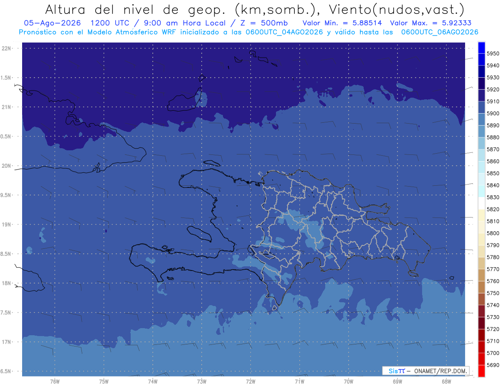Pick the bright red swatch below the 5690 label
501x387 pixels.
click(481, 371)
